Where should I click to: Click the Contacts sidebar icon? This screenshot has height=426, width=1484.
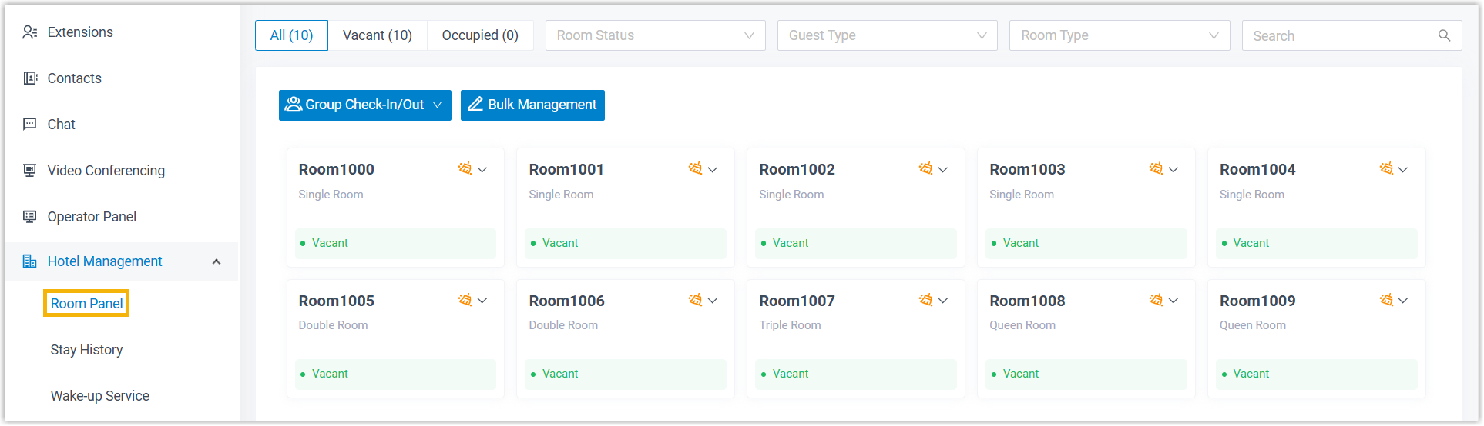click(30, 78)
